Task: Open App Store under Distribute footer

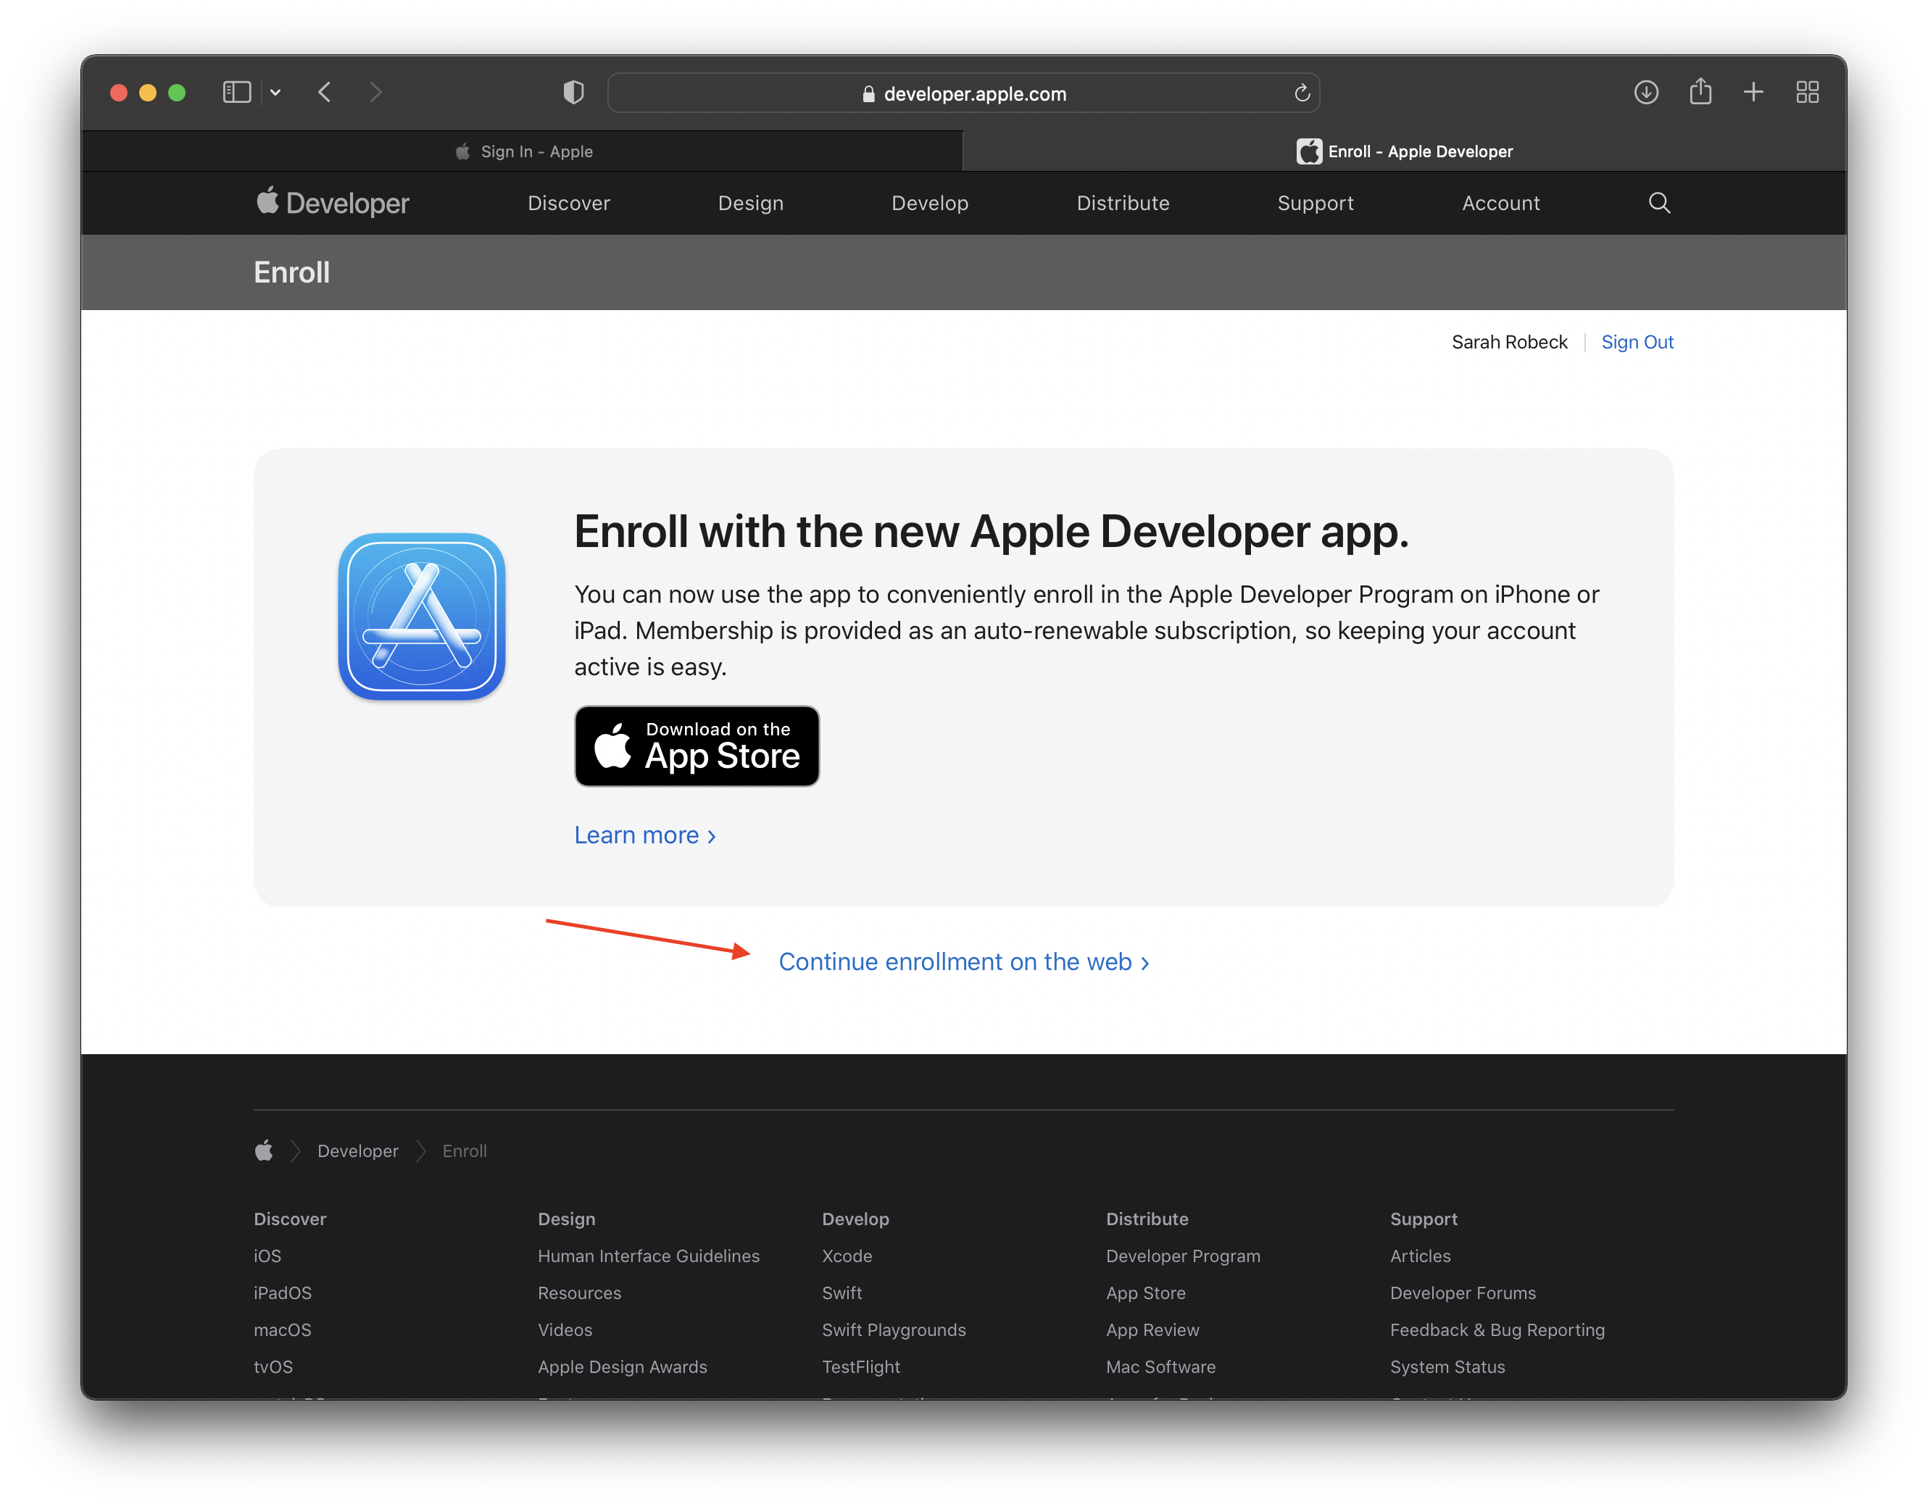Action: [1147, 1293]
